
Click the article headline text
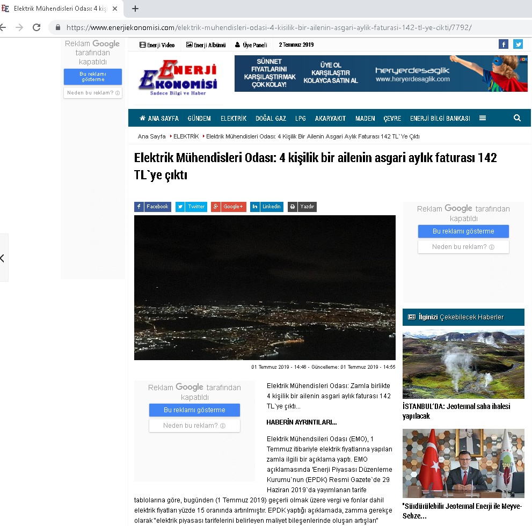(x=315, y=166)
